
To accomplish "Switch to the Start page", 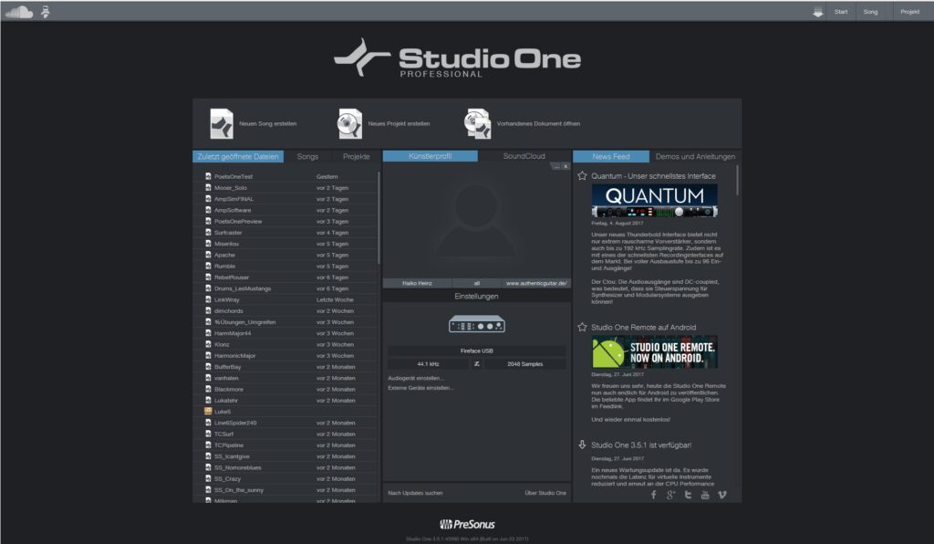I will [840, 12].
